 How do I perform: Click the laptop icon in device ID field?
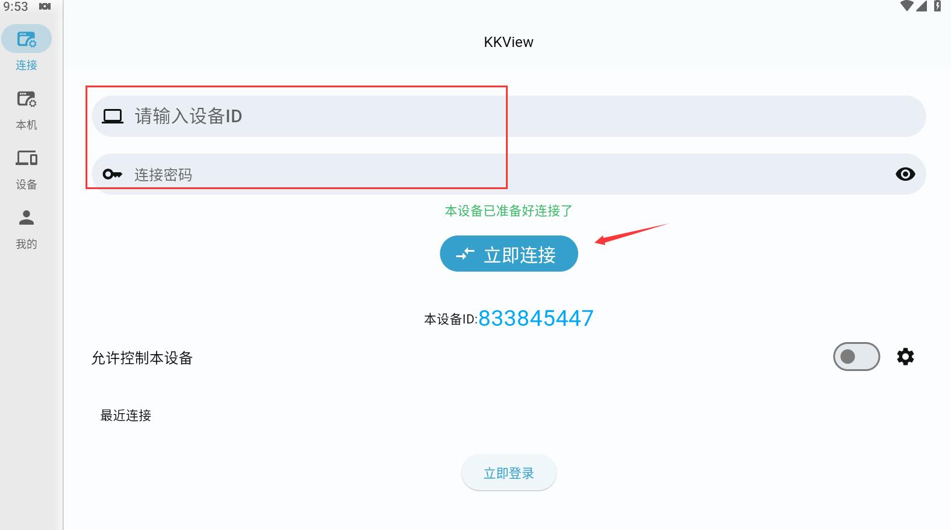pyautogui.click(x=112, y=116)
